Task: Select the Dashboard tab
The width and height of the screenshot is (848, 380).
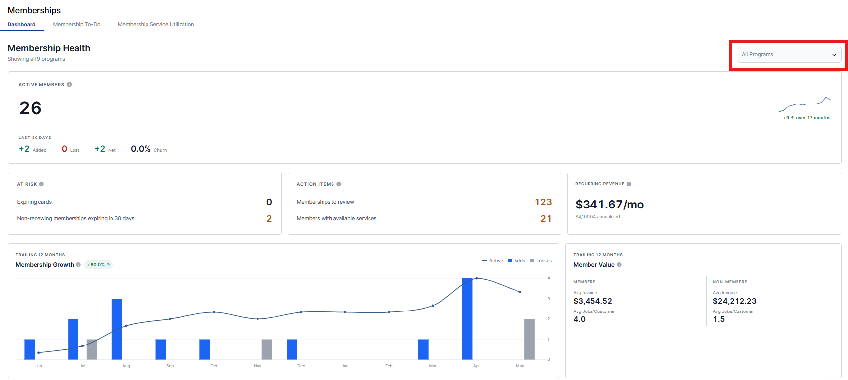Action: coord(22,24)
